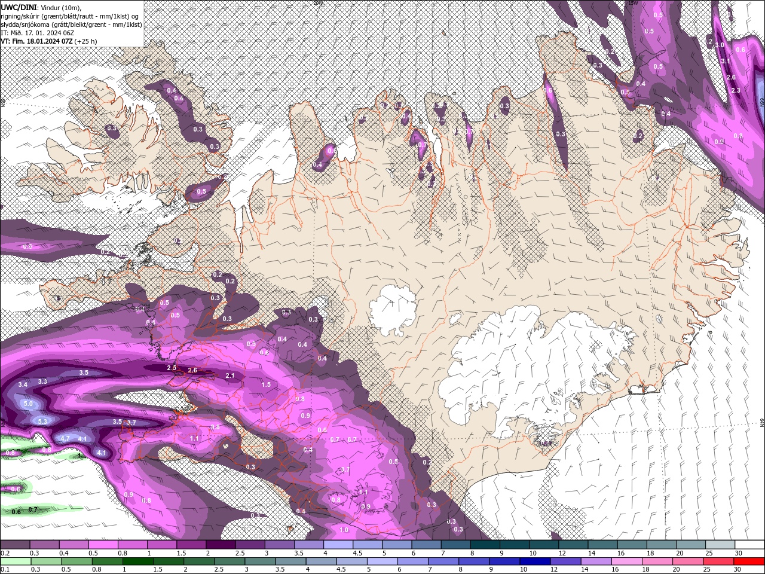Click the bold '0.6' label in green rain band
The width and height of the screenshot is (765, 574).
coord(16,512)
